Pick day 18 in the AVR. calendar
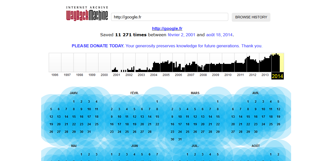The image size is (331, 161). coord(271,117)
